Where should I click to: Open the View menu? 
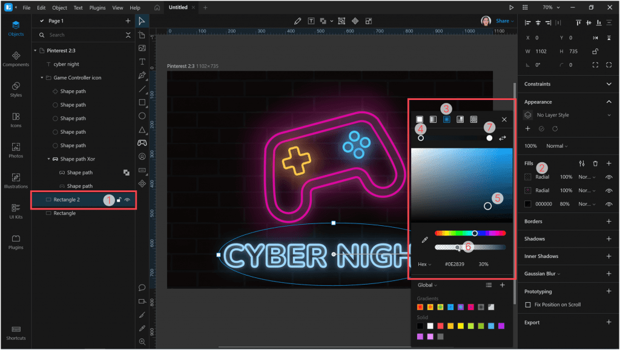[x=117, y=7]
